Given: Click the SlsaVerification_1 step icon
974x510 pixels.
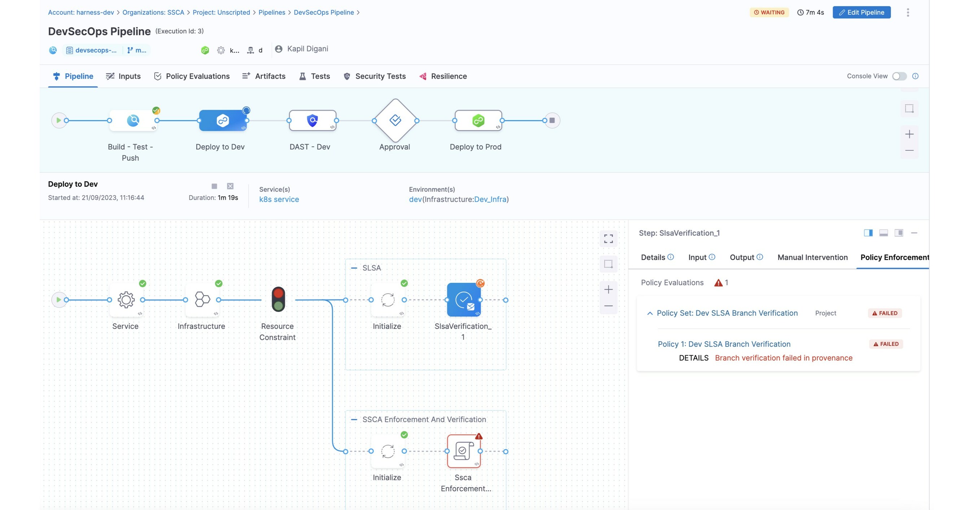Looking at the screenshot, I should click(464, 300).
